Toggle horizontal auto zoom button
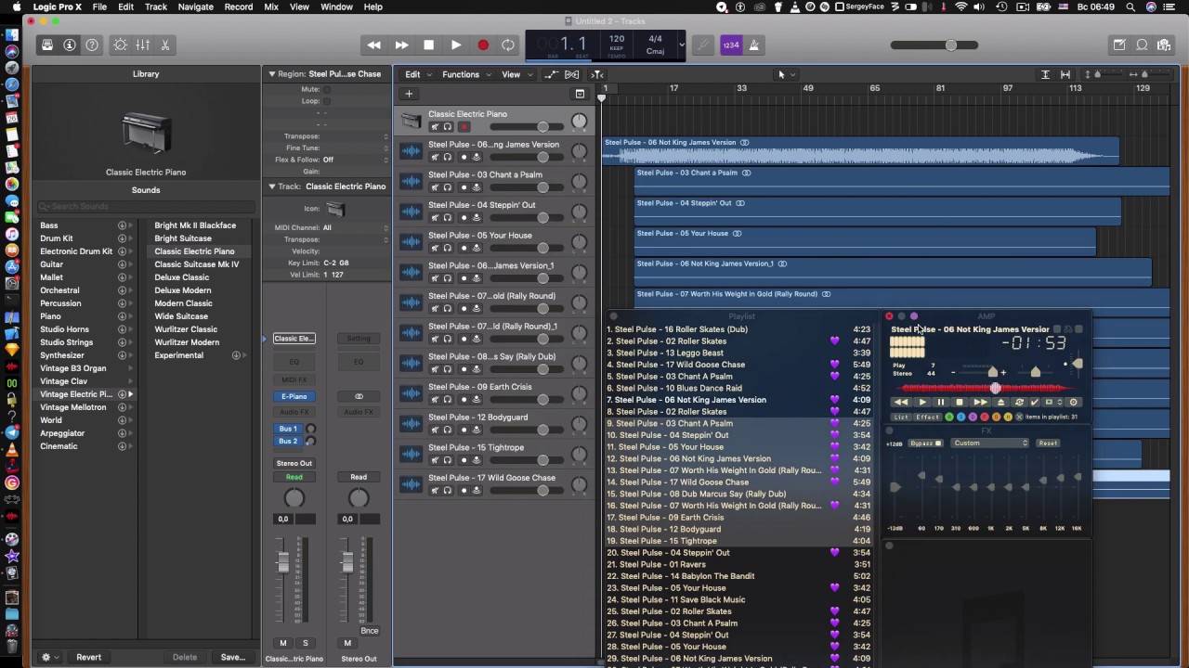This screenshot has height=668, width=1189. tap(1065, 74)
